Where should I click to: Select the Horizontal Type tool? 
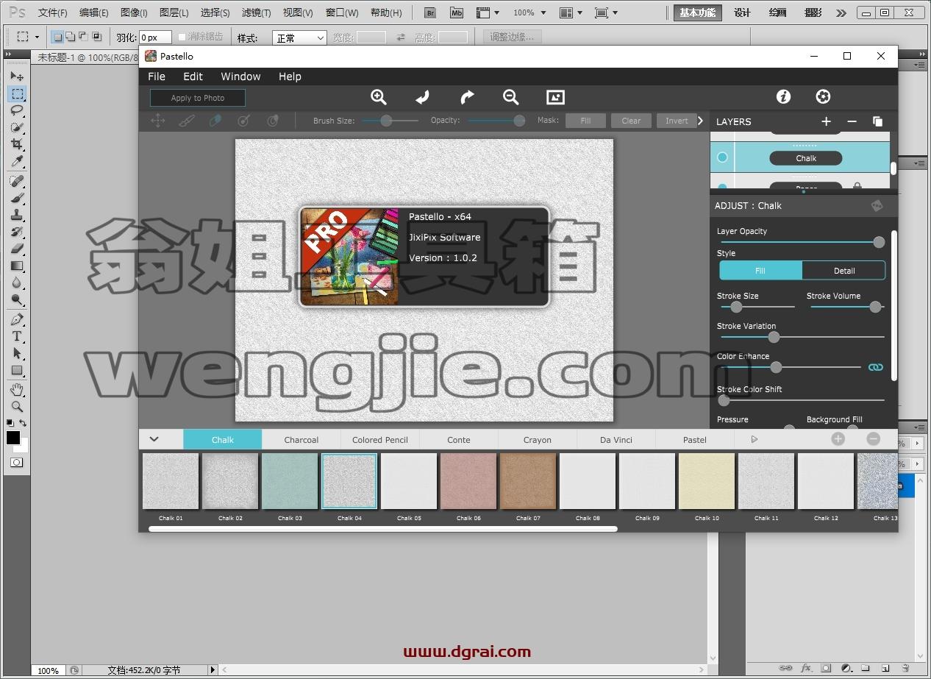coord(16,336)
